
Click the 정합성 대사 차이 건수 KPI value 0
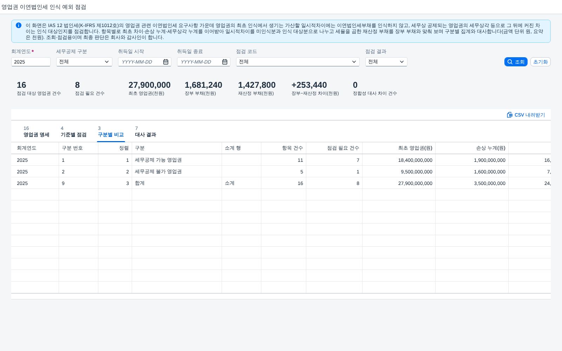tap(355, 85)
